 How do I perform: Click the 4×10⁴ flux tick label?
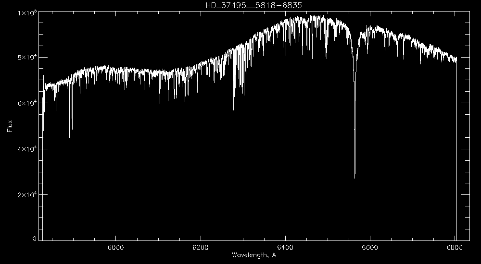[27, 149]
